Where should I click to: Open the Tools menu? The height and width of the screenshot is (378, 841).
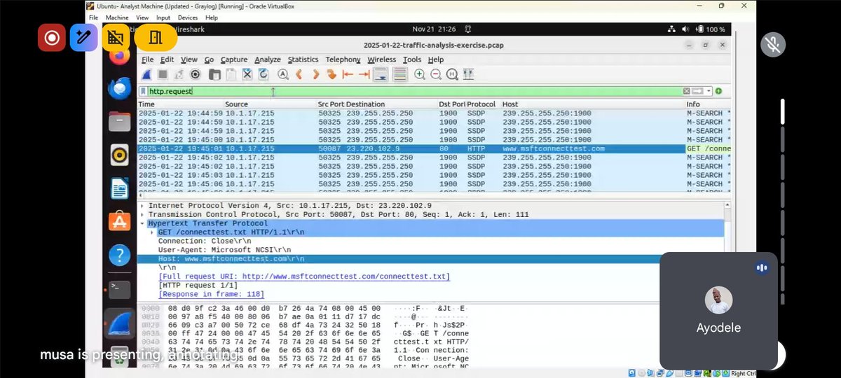[412, 59]
